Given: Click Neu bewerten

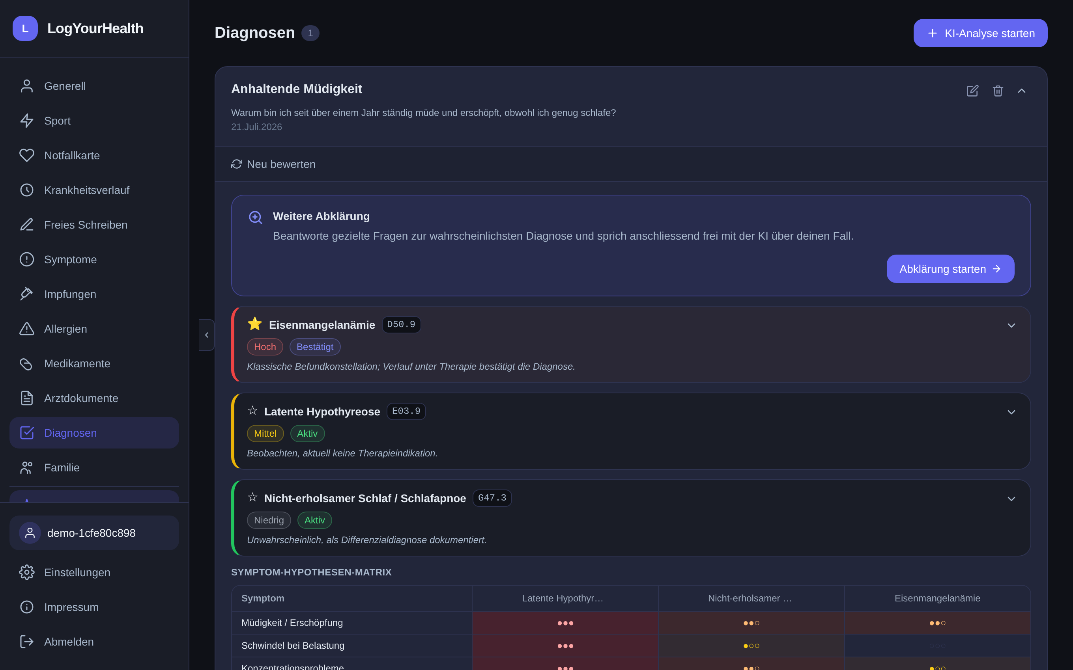Looking at the screenshot, I should point(273,164).
